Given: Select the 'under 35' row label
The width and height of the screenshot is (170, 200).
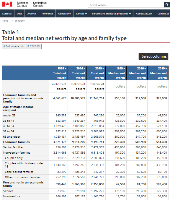Looking at the screenshot, I should tap(9, 116).
